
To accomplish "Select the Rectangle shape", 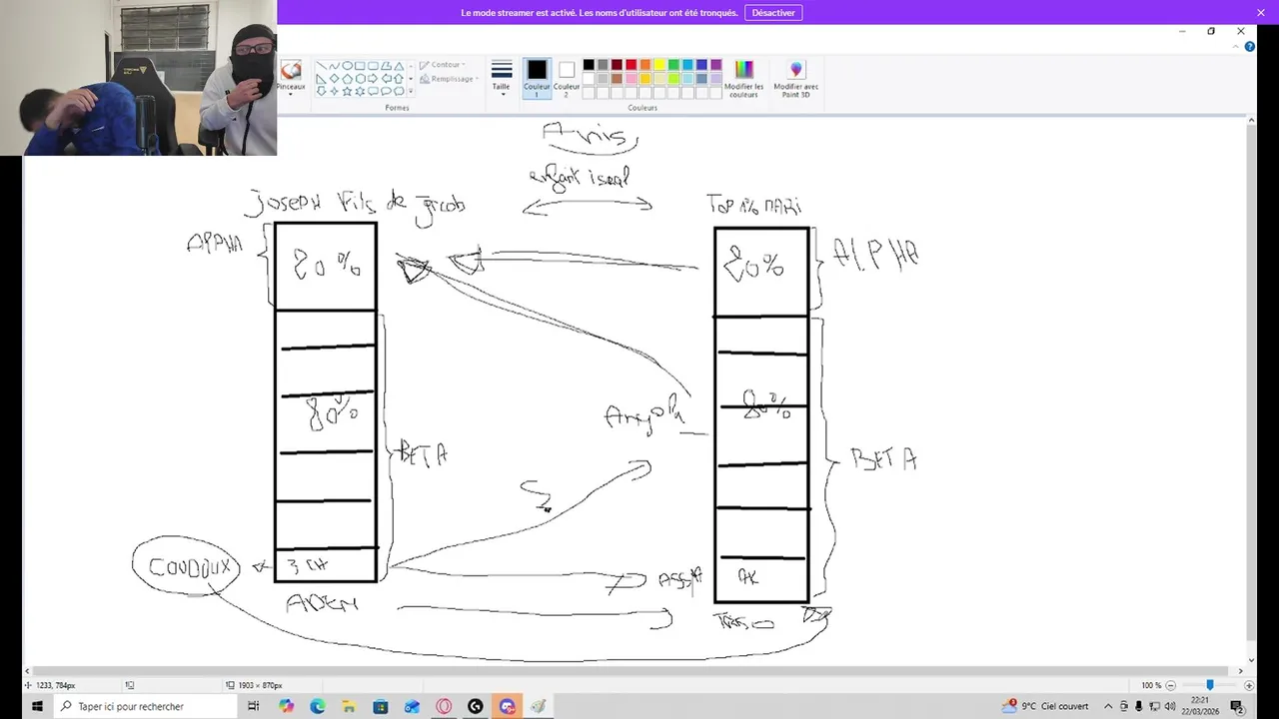I will [360, 66].
